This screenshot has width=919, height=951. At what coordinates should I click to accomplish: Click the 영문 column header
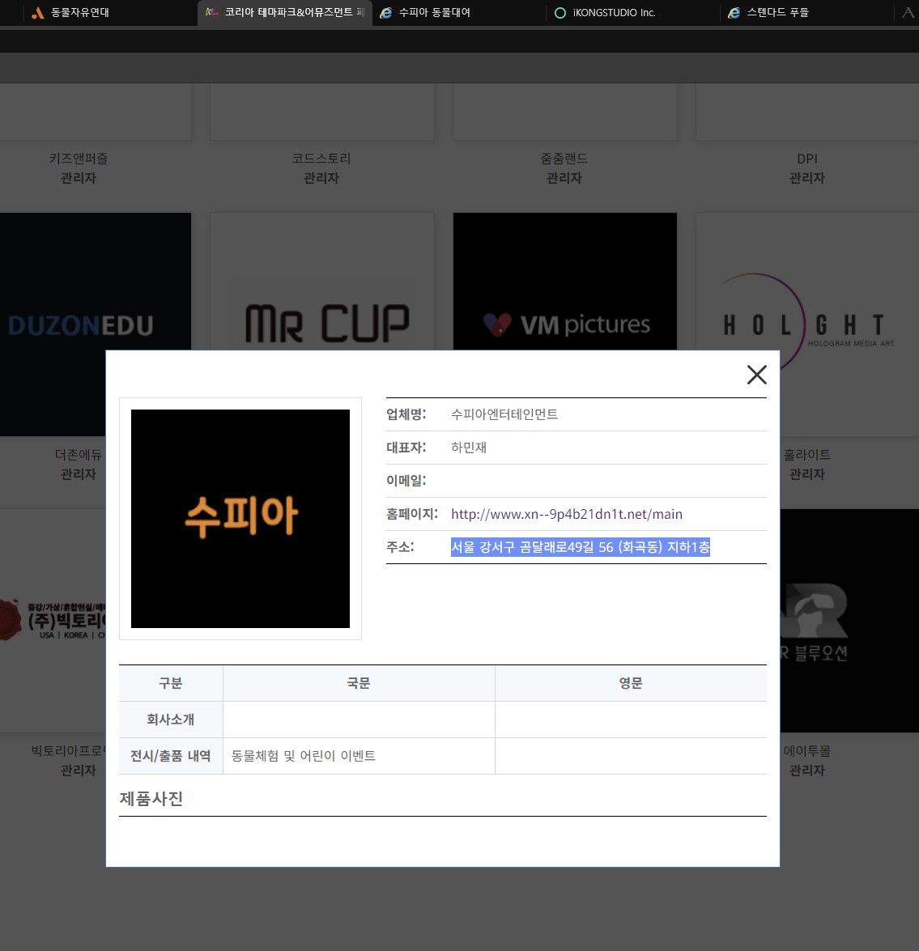(631, 684)
